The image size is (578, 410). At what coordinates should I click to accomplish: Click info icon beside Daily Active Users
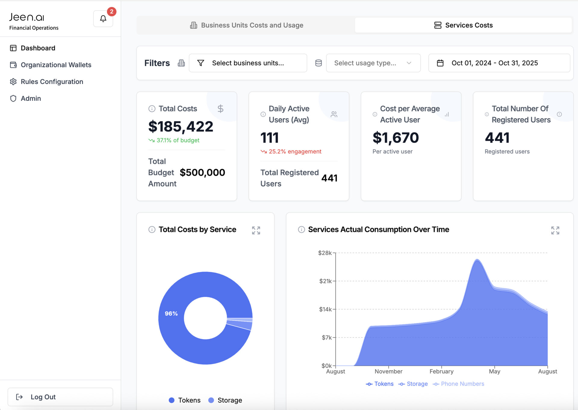(263, 114)
